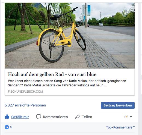The width and height of the screenshot is (142, 135).
Task: Click the Beitrag bewerben button
Action: (118, 105)
